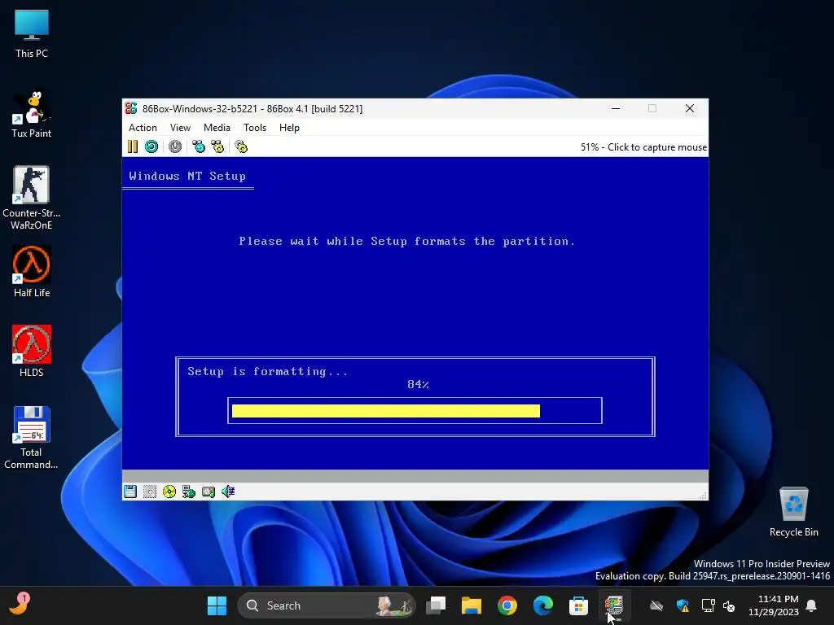
Task: Open the clock and date flyout
Action: pyautogui.click(x=774, y=605)
